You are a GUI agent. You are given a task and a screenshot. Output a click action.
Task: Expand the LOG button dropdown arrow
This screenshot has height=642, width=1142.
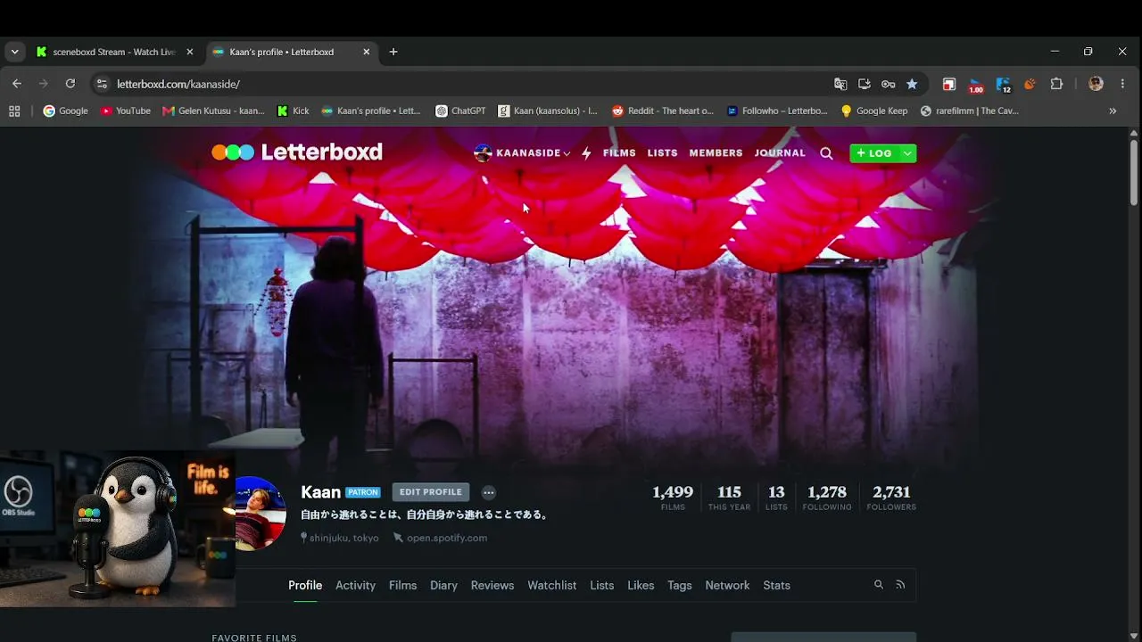pos(907,153)
